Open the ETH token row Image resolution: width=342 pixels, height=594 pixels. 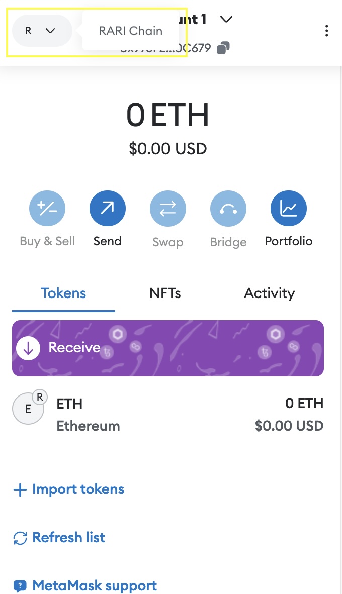168,415
